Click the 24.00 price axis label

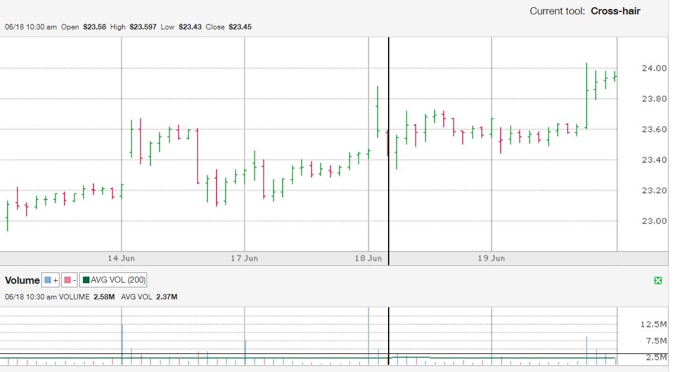[654, 68]
